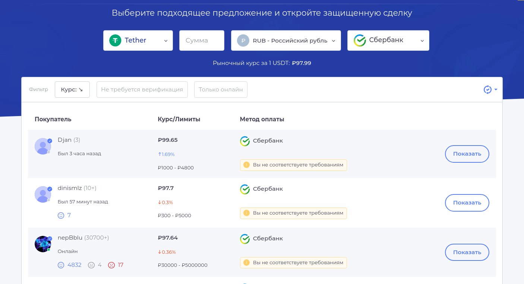Open the RUB - Российский рубль dropdown
Screen dimensions: 524x284
pos(286,40)
